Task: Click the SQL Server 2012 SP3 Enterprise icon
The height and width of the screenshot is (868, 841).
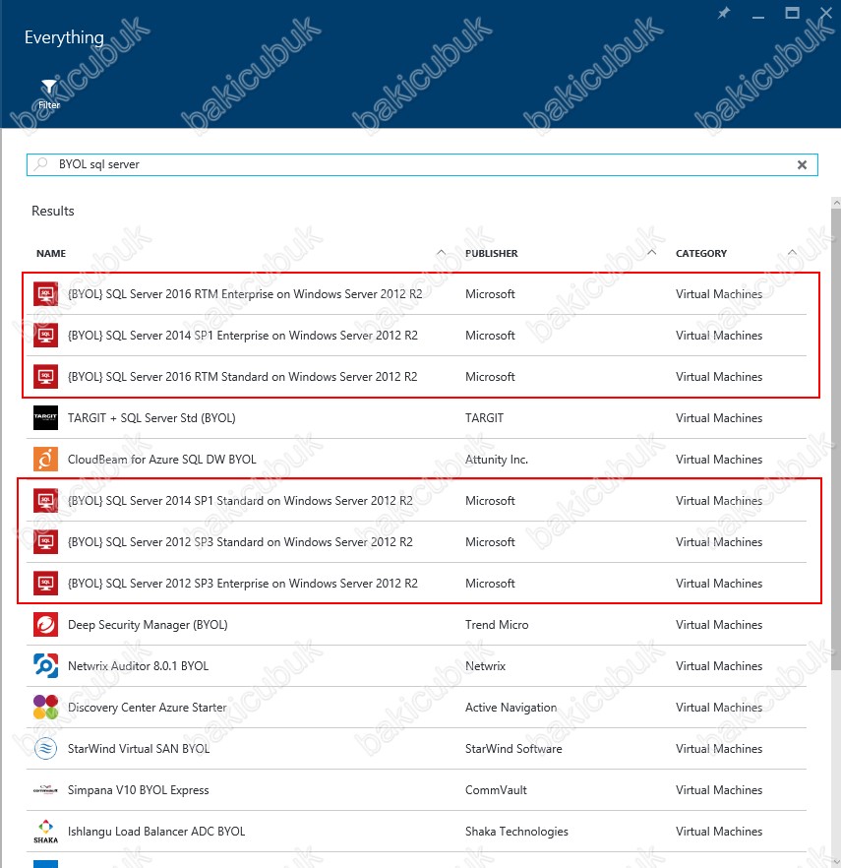Action: click(45, 584)
